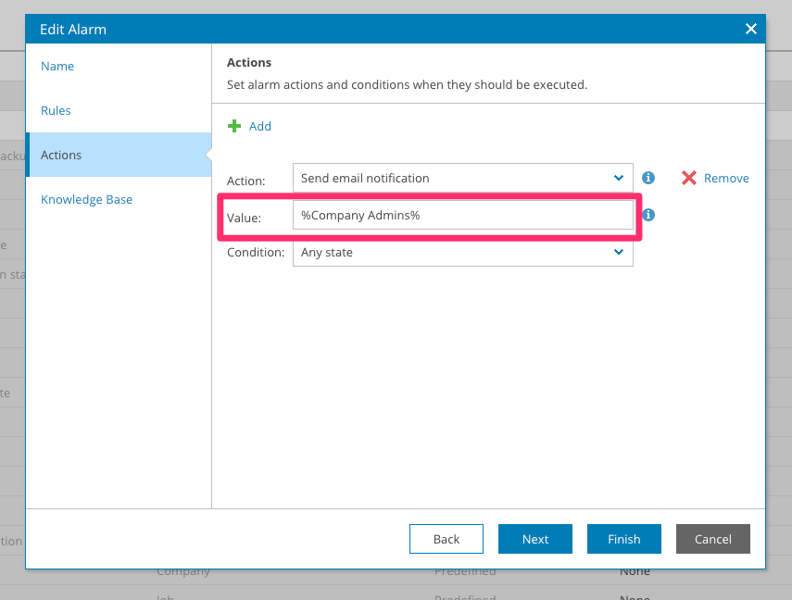This screenshot has height=600, width=792.
Task: Click the red X Remove icon
Action: coord(689,178)
